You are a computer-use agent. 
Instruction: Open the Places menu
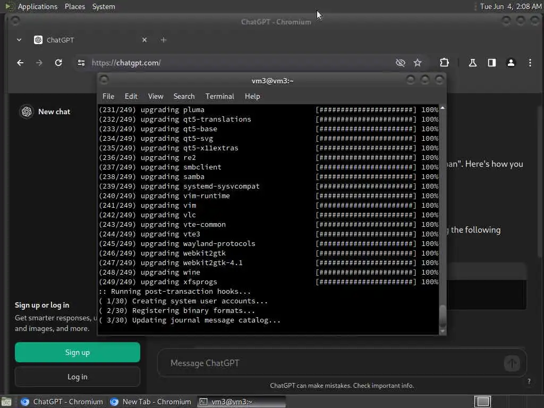coord(75,6)
